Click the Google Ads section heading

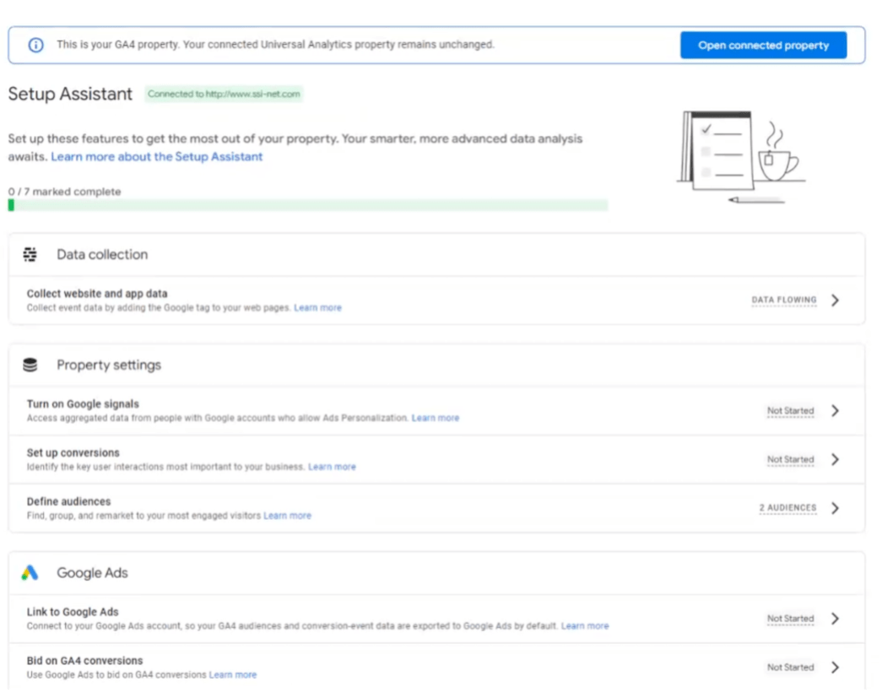coord(92,573)
